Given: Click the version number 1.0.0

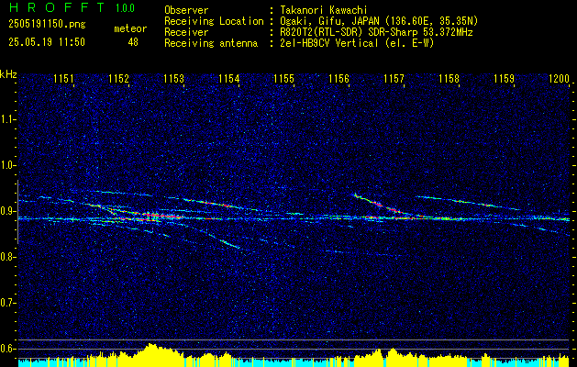Looking at the screenshot, I should 125,8.
